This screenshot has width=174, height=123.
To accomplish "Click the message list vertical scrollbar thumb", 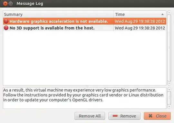I will tap(169, 48).
